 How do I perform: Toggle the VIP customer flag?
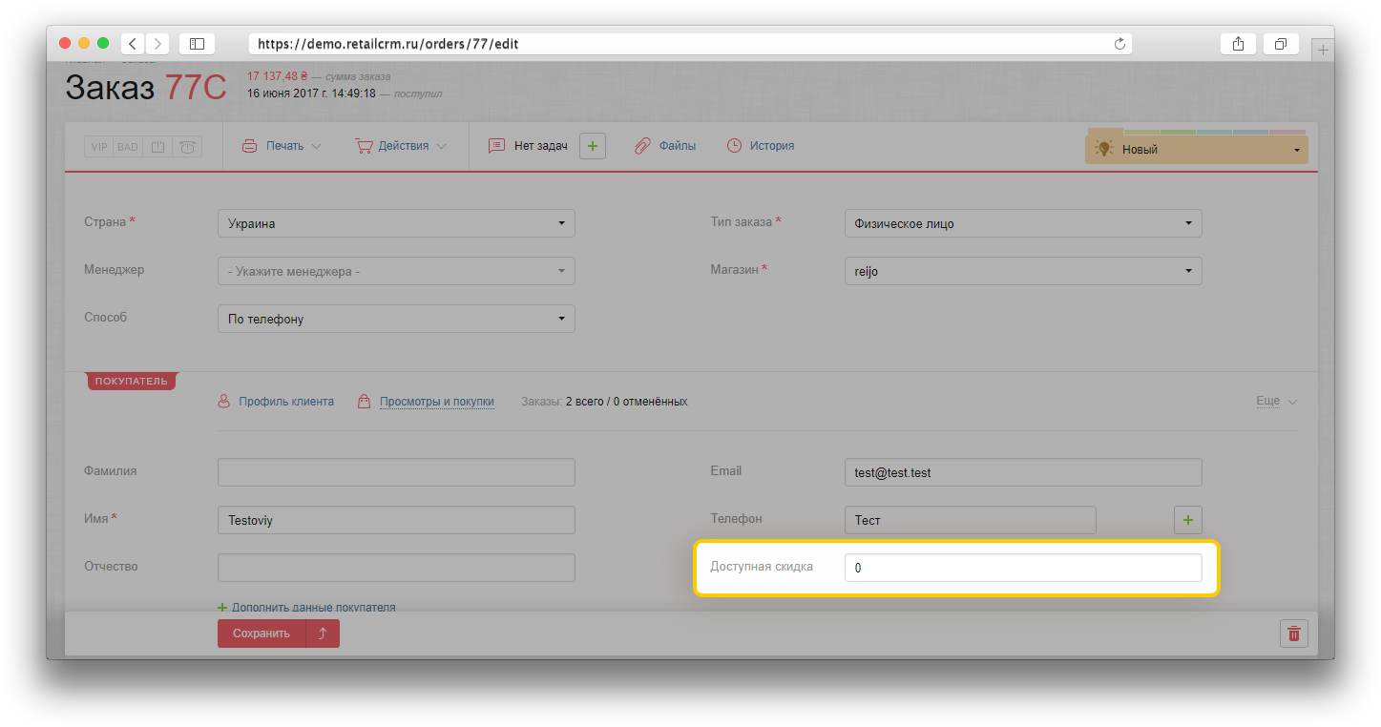(x=99, y=147)
